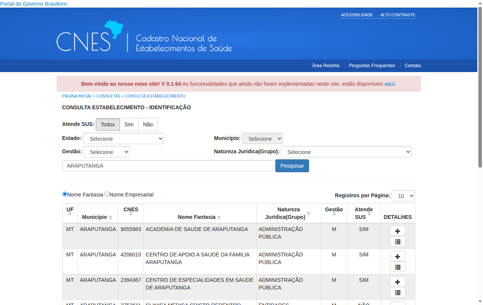Open the Natureza Jurídica(Grupo) dropdown
Screen dimensions: 483x305
click(x=346, y=152)
